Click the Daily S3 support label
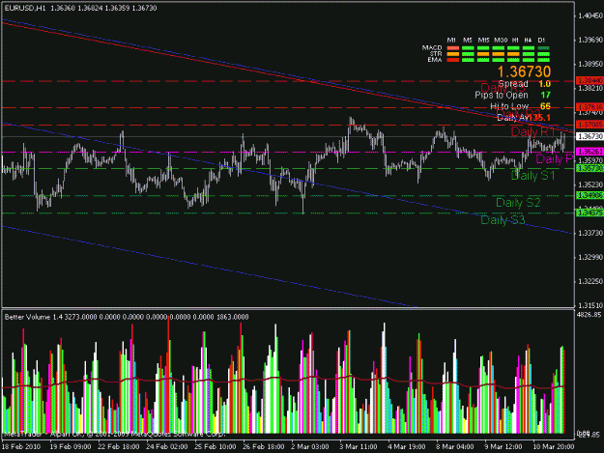Screen dimensions: 604x453 503,220
